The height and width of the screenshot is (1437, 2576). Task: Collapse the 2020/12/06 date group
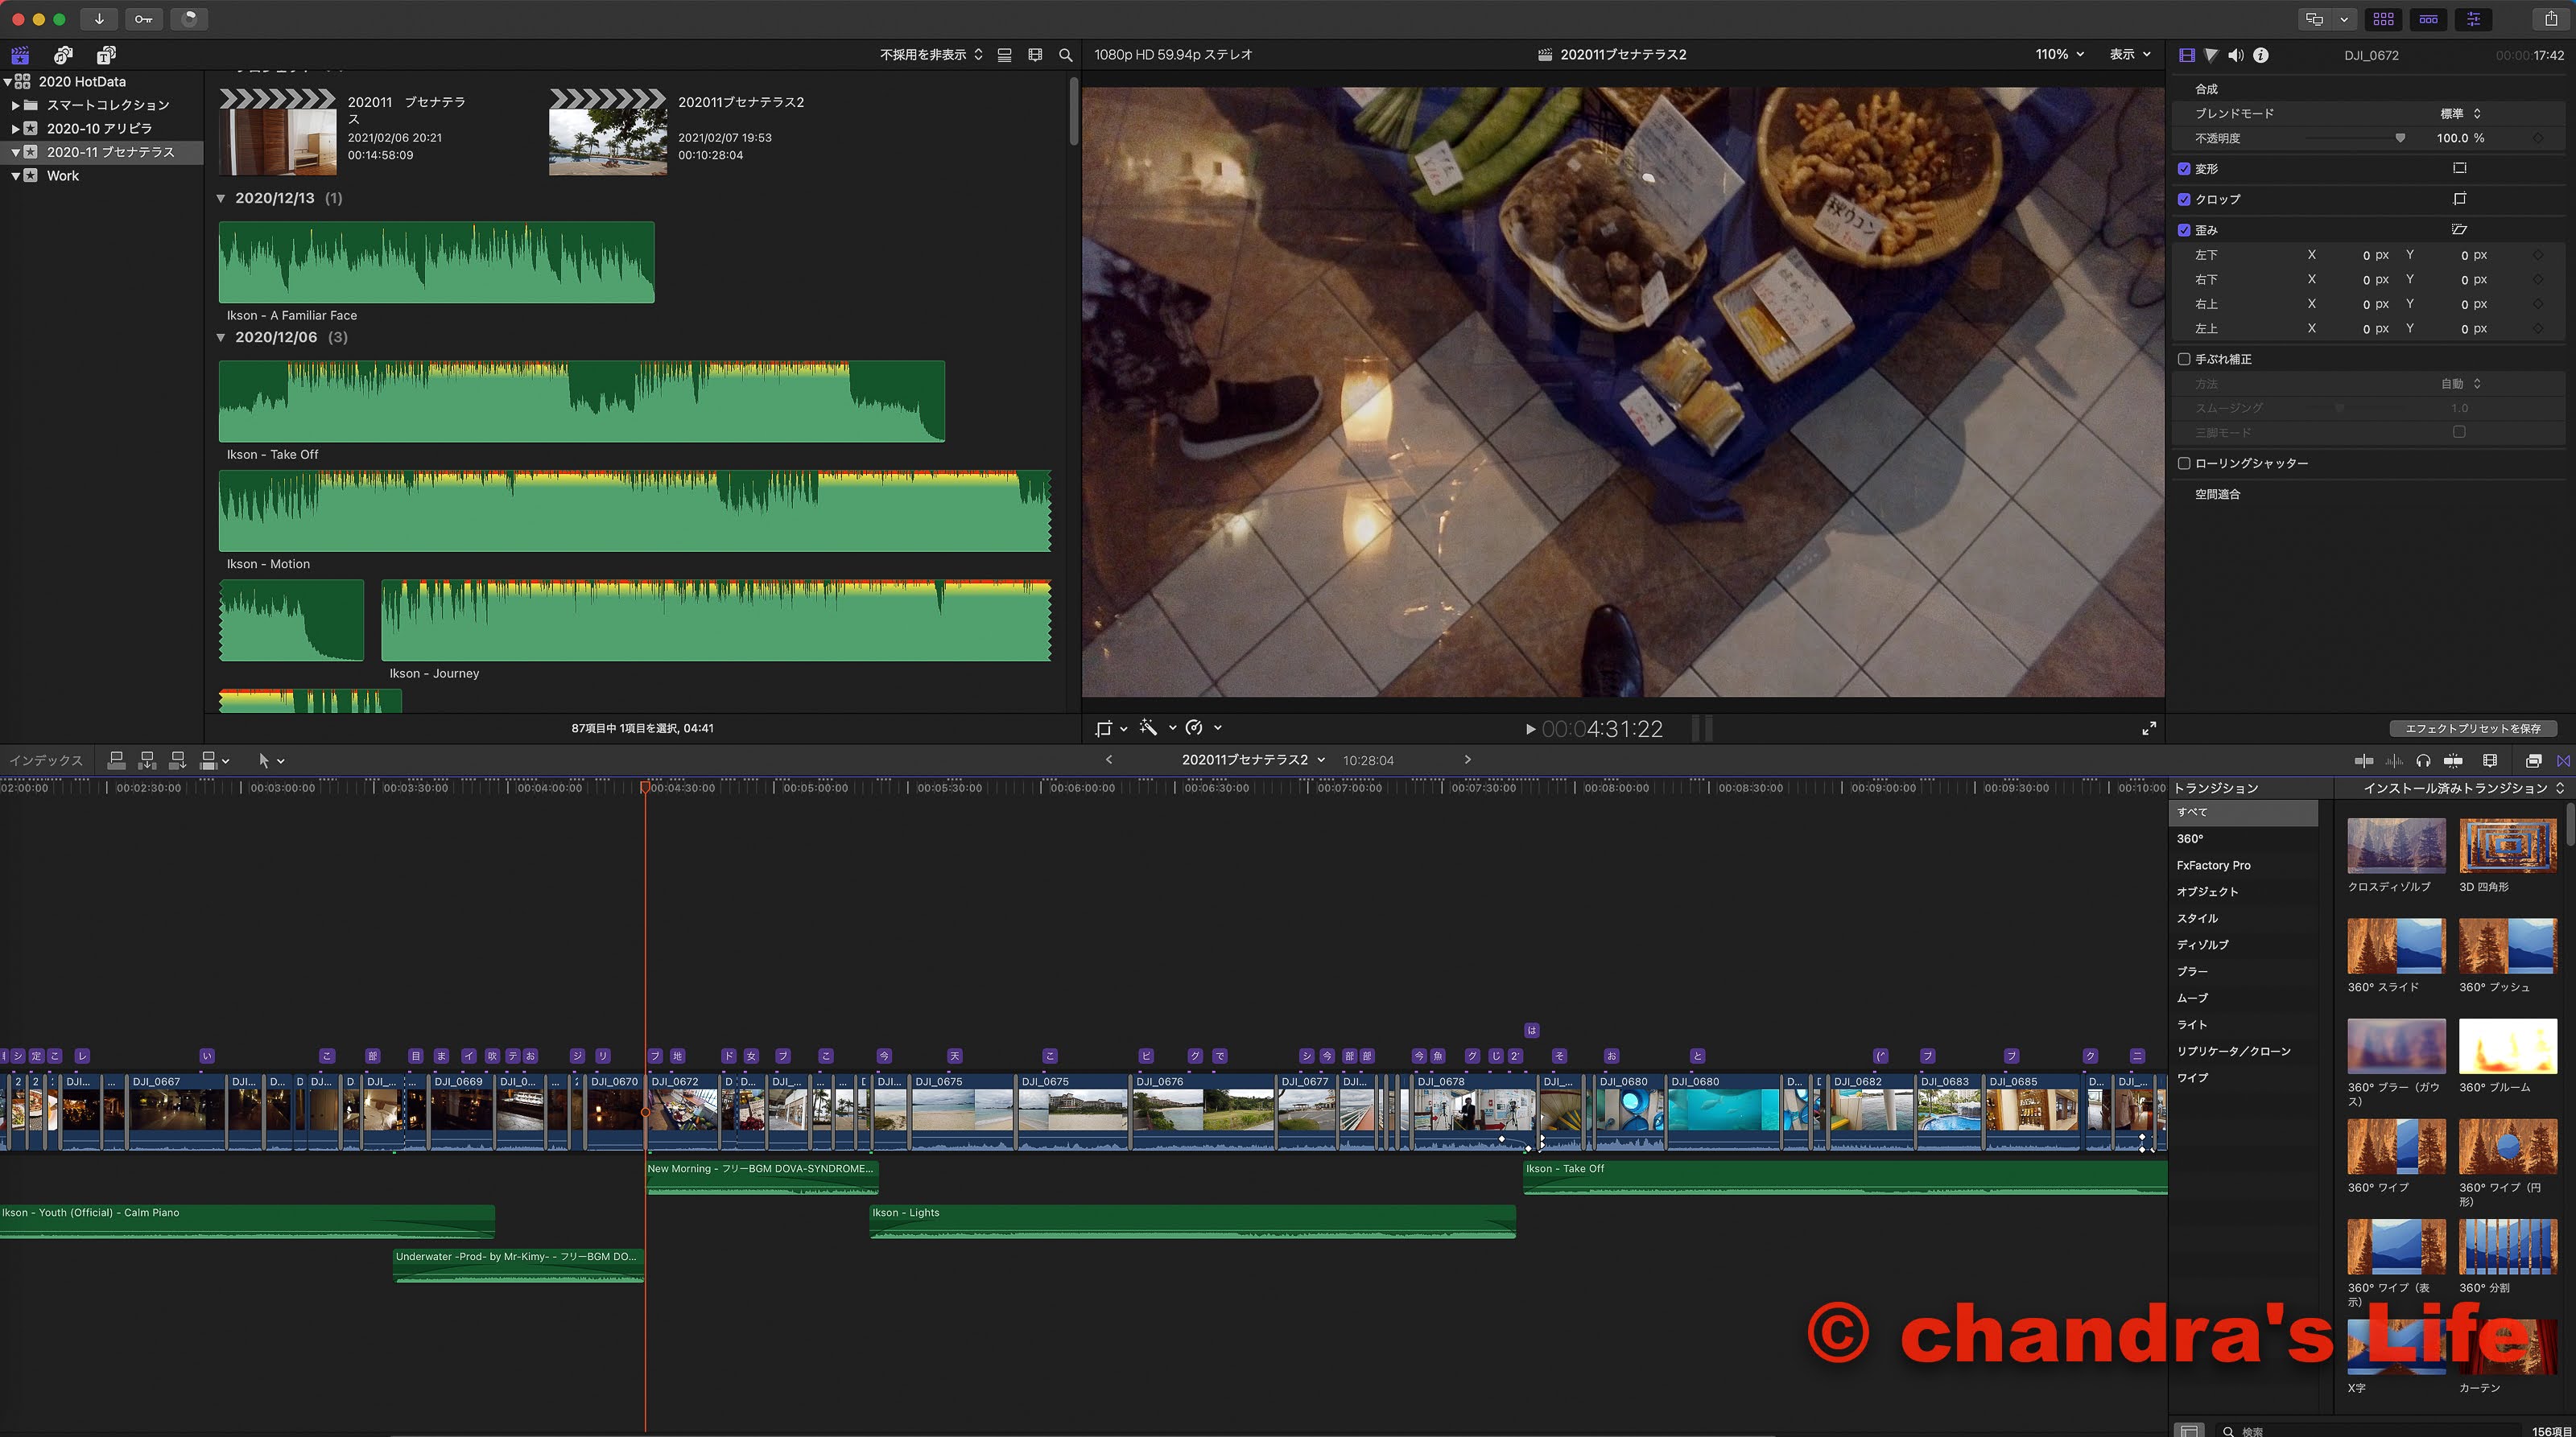(x=221, y=338)
